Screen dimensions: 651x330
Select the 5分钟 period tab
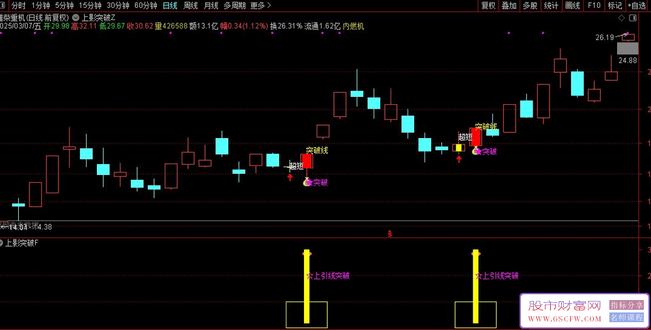pyautogui.click(x=64, y=5)
